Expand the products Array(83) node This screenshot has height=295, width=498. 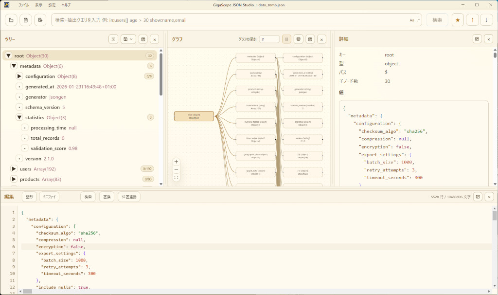click(14, 179)
